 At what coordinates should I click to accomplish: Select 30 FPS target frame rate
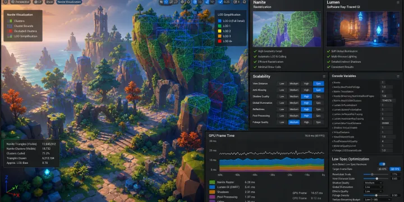[x=383, y=169]
